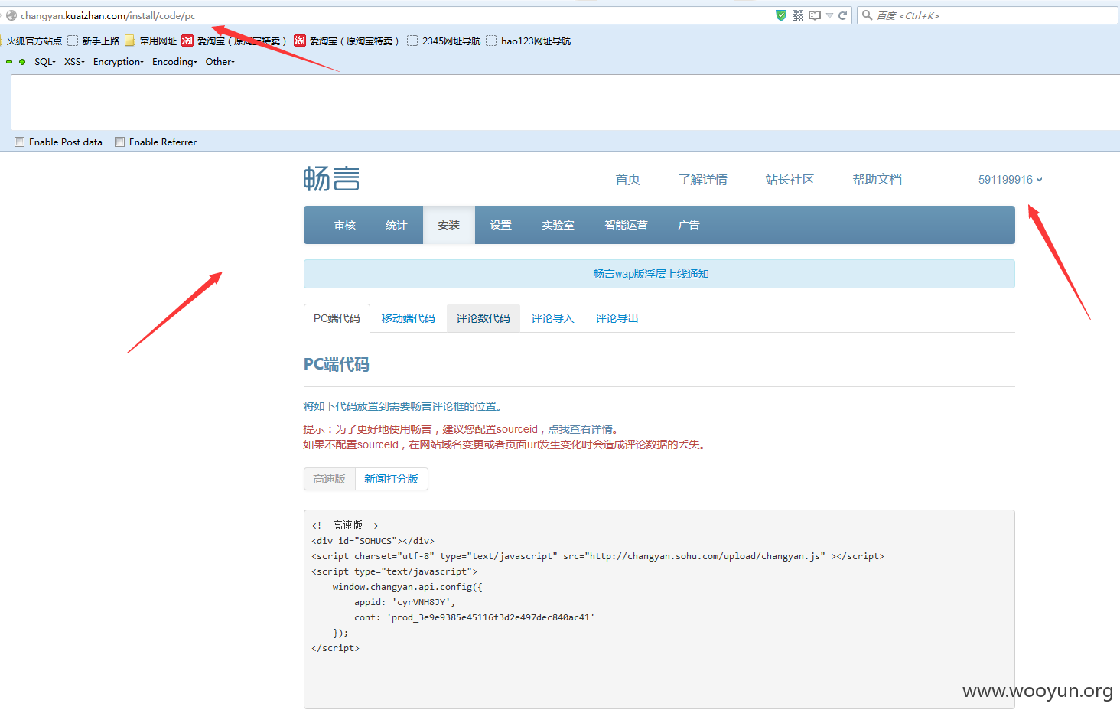Open the second 爱淘宝 bookmark
Viewport: 1120px width, 713px height.
pos(347,41)
